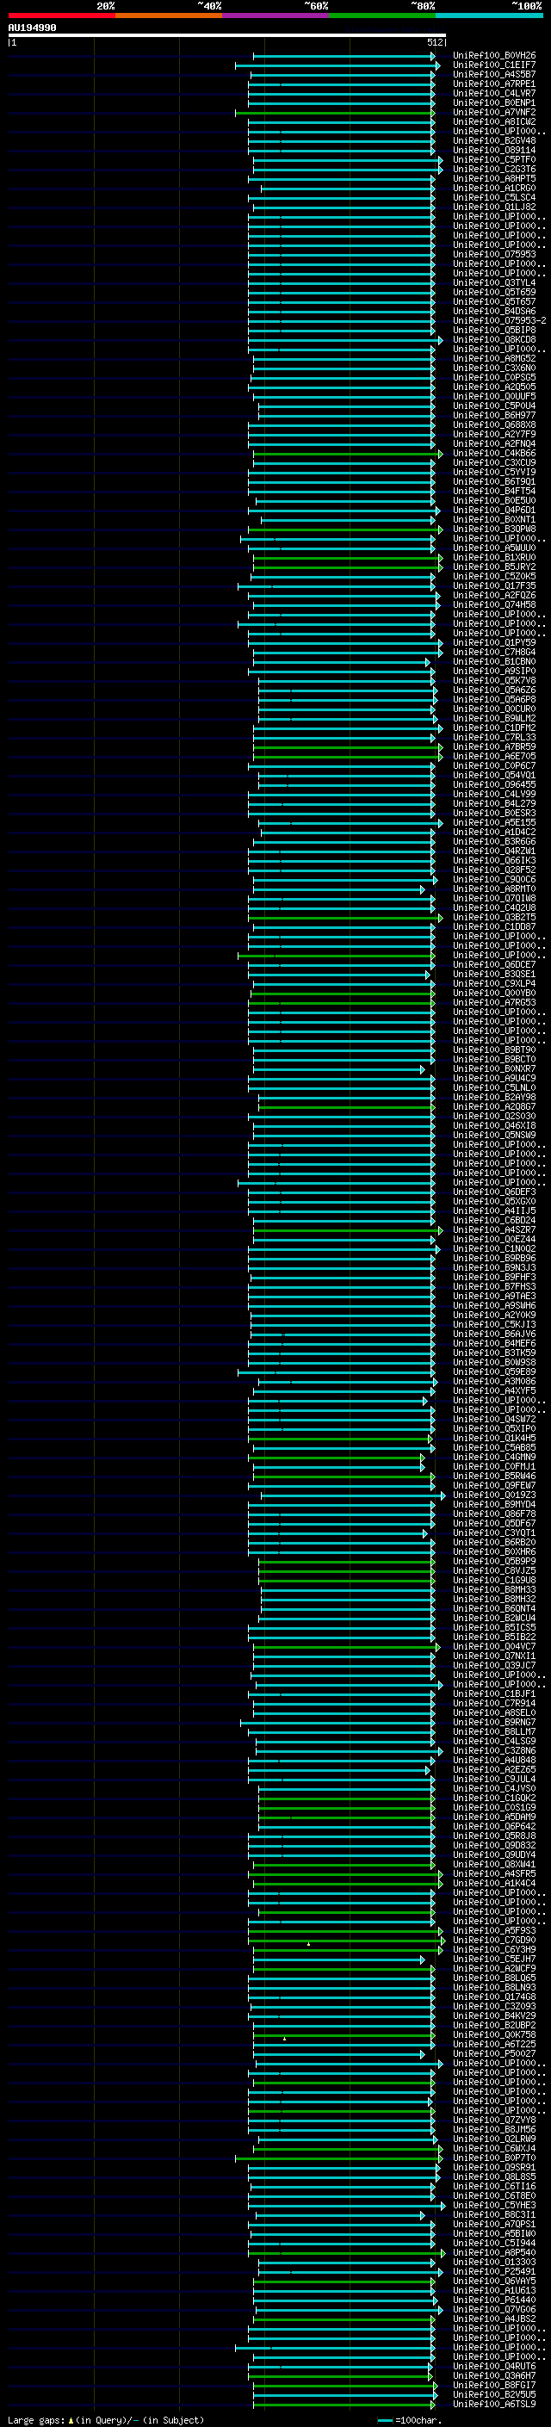Click the =100char. scale legend bar

[x=383, y=2420]
